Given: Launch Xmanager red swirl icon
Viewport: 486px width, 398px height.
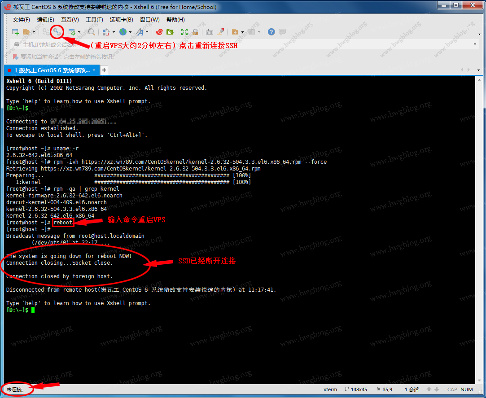Looking at the screenshot, I should pos(159,31).
